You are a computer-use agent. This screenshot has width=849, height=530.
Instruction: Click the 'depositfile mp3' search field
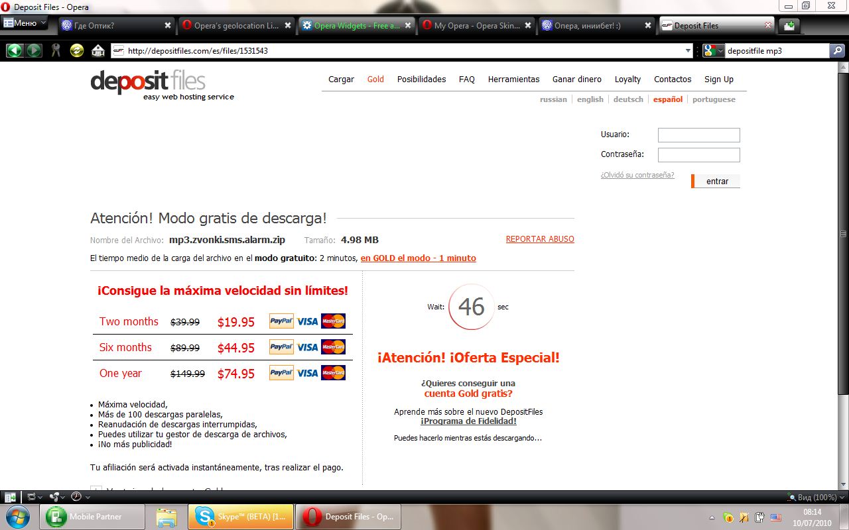(x=777, y=50)
